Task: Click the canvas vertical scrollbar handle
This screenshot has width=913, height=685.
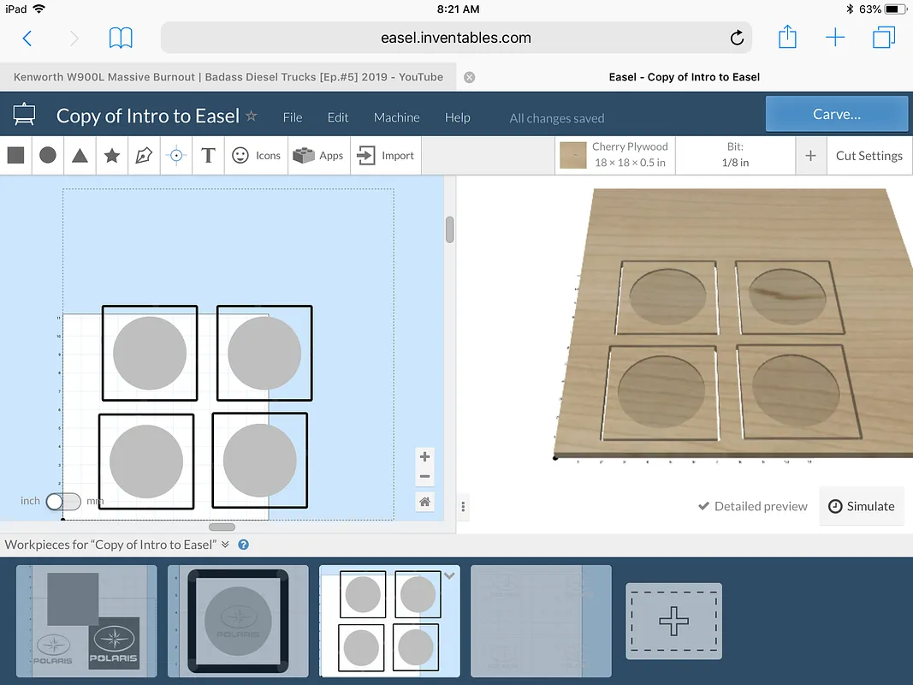Action: (450, 229)
